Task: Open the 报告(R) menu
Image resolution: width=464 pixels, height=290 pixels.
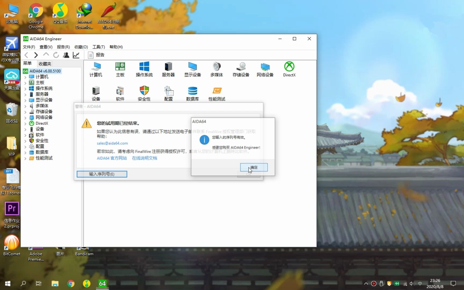Action: pyautogui.click(x=63, y=47)
